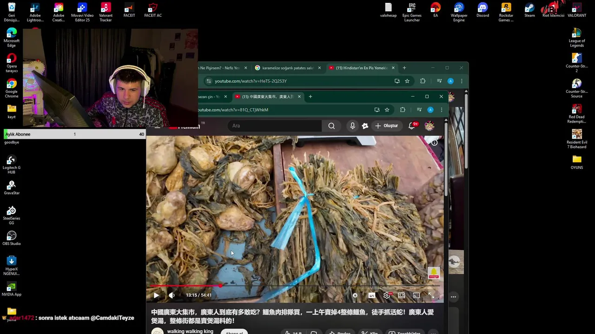Select the Logitech G HUB icon
This screenshot has width=595, height=334.
point(12,165)
